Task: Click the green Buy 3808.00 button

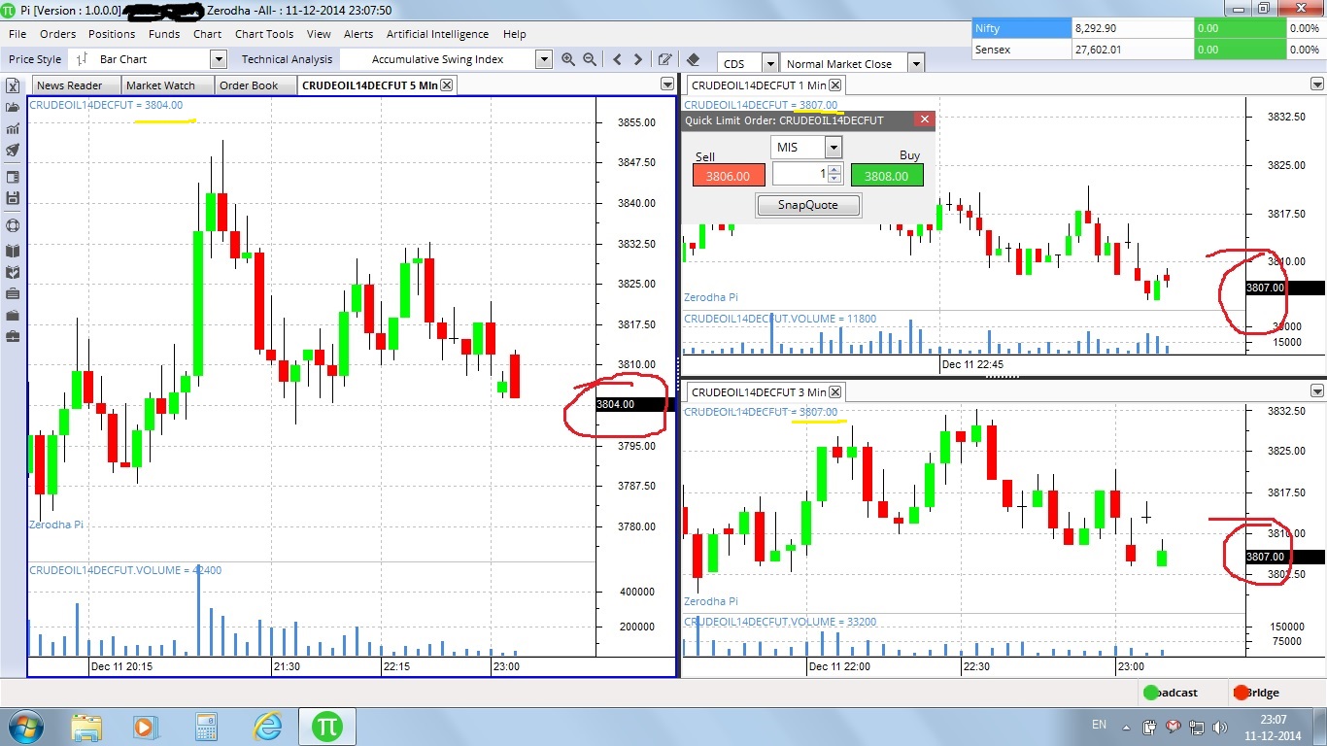Action: [887, 175]
